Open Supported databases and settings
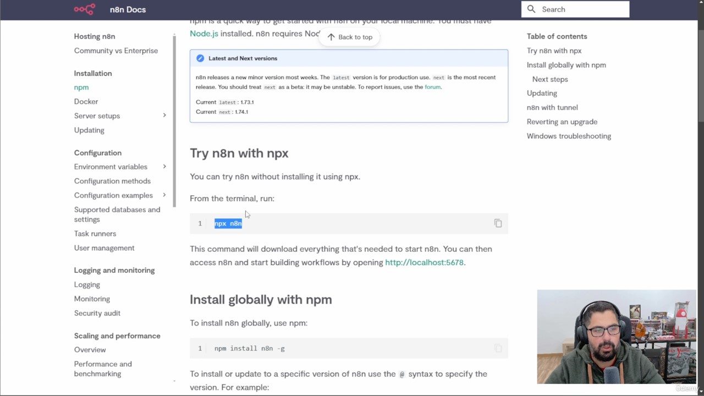The height and width of the screenshot is (396, 704). coord(117,215)
